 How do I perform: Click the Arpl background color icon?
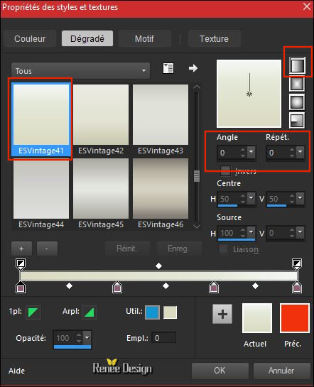tap(89, 312)
